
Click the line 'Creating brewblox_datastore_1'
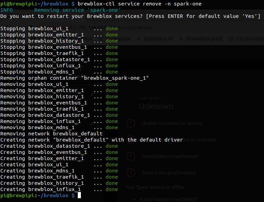pyautogui.click(x=59, y=146)
